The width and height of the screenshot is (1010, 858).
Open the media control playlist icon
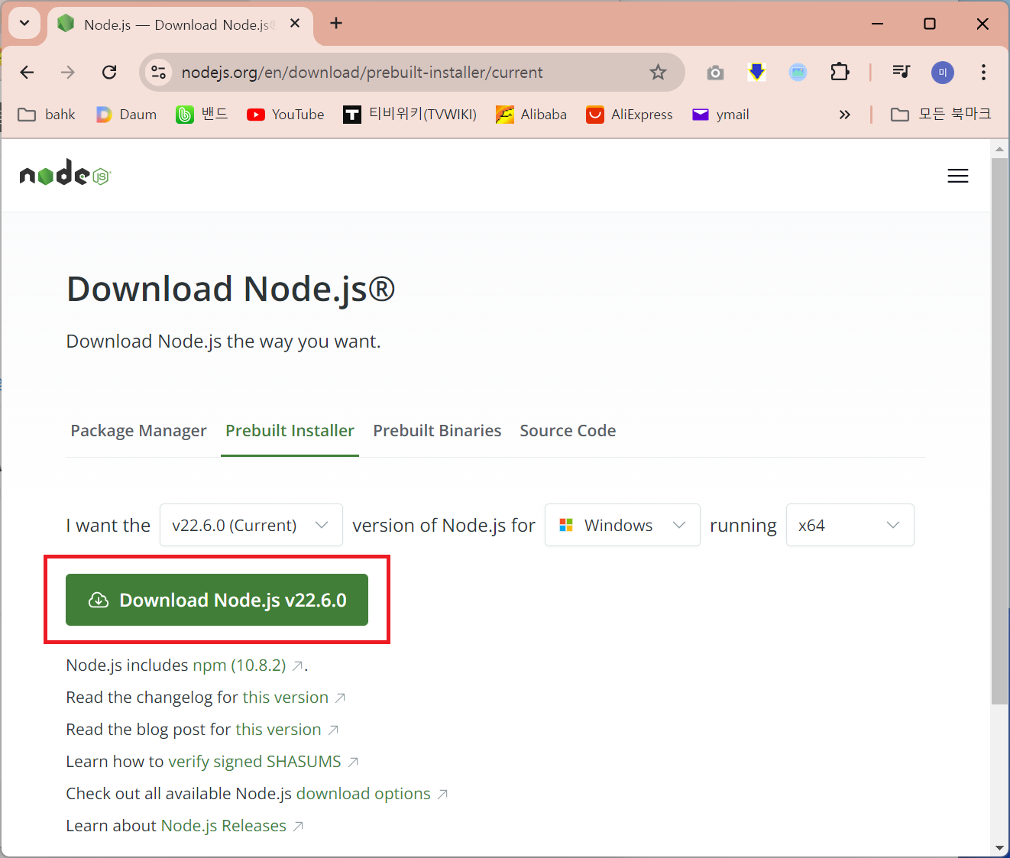[902, 73]
